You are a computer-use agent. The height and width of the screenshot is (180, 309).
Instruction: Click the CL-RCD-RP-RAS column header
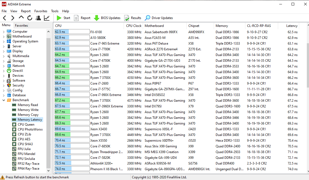tap(262, 26)
